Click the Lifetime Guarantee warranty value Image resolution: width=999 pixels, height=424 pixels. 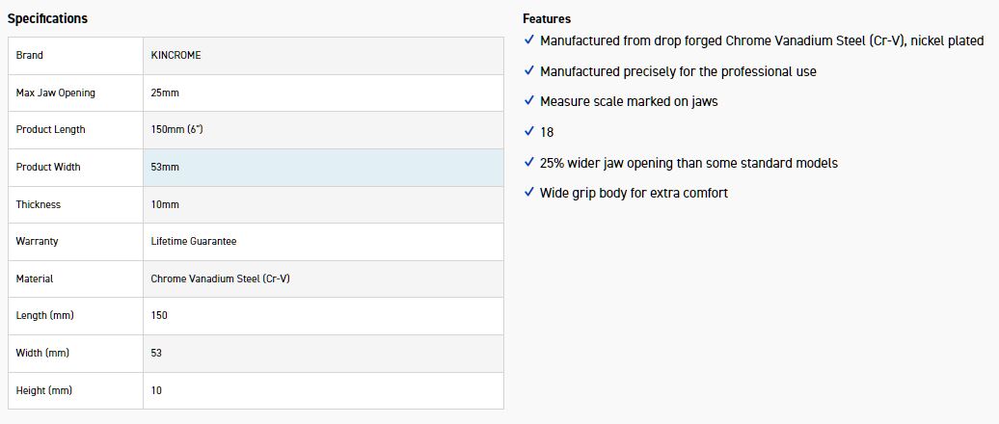coord(194,242)
